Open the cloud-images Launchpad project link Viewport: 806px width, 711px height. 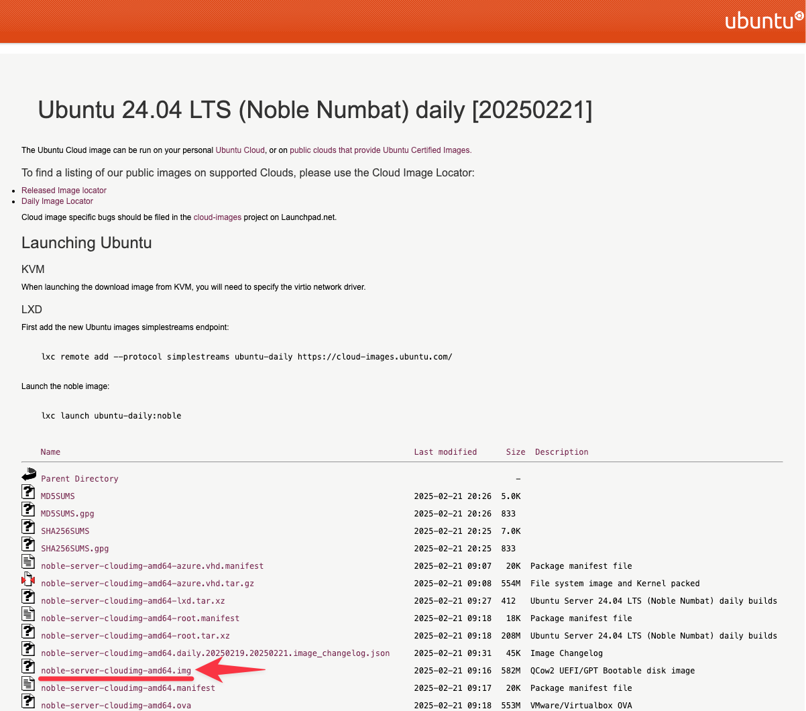tap(217, 217)
